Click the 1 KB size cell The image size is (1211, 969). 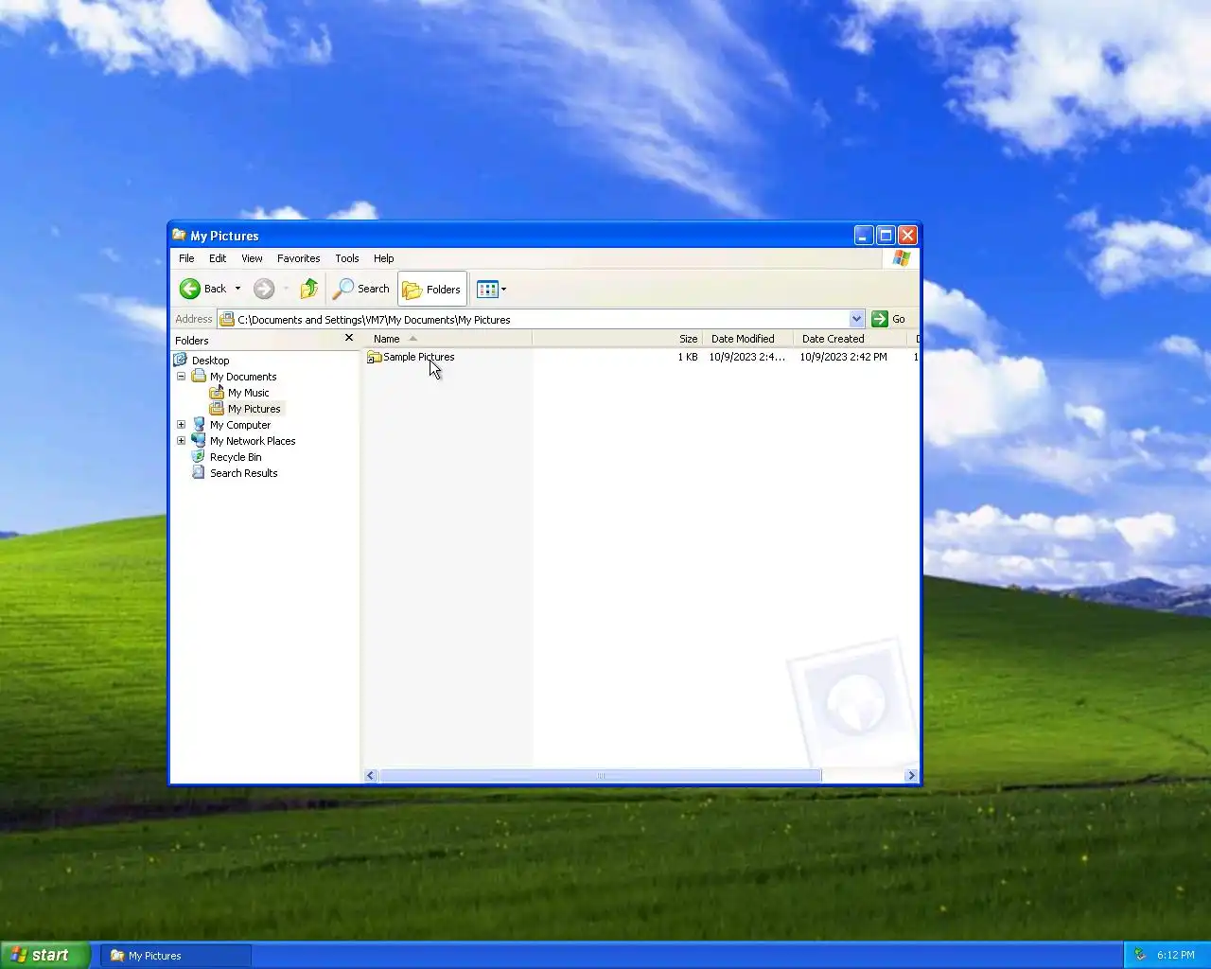[688, 357]
